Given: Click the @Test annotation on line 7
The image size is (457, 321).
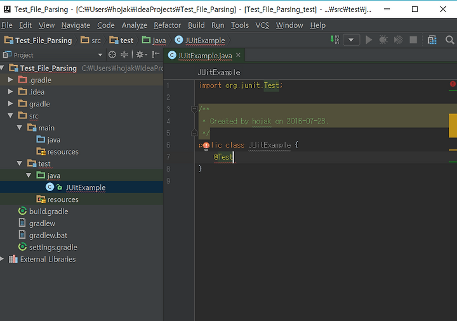Looking at the screenshot, I should [x=223, y=157].
